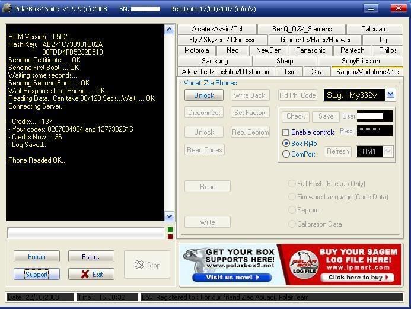
Task: Click the polar bear app icon in title bar
Action: click(x=7, y=8)
